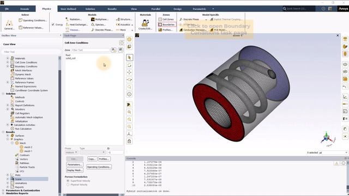
Task: Select mesh-1 under Mesh graphics
Action: point(28,151)
